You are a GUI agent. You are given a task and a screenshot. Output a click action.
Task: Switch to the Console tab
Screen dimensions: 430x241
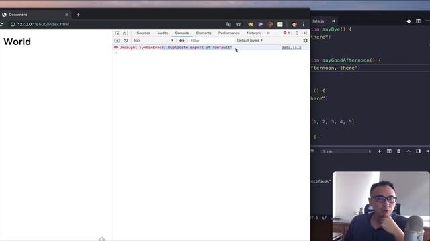point(182,33)
